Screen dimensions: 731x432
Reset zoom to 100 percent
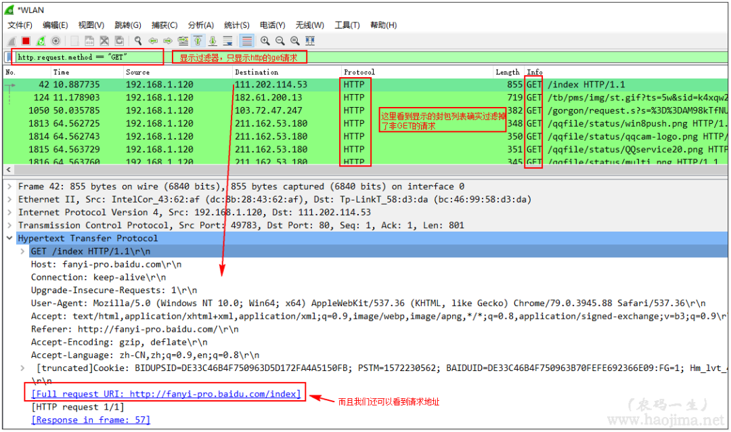(294, 41)
